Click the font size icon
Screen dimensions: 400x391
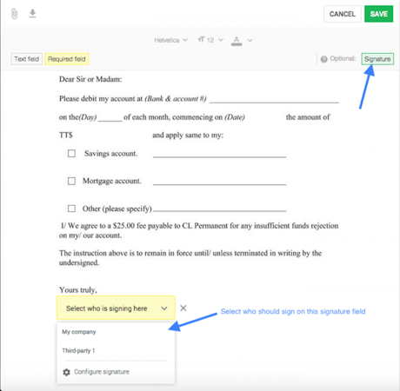point(201,40)
